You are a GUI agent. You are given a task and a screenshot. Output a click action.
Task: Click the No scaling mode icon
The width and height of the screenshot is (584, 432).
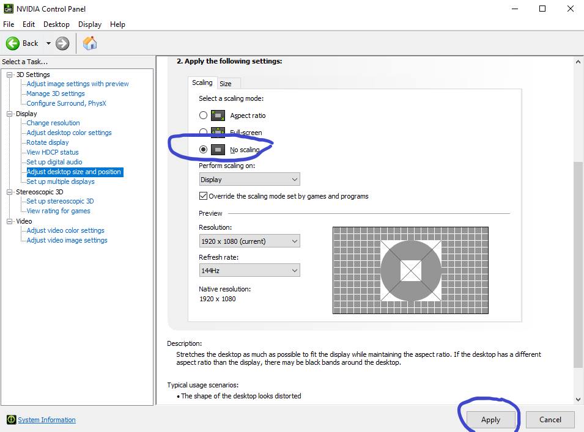pyautogui.click(x=218, y=150)
